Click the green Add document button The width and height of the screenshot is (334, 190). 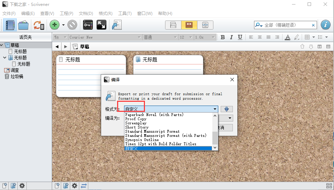tap(55, 25)
